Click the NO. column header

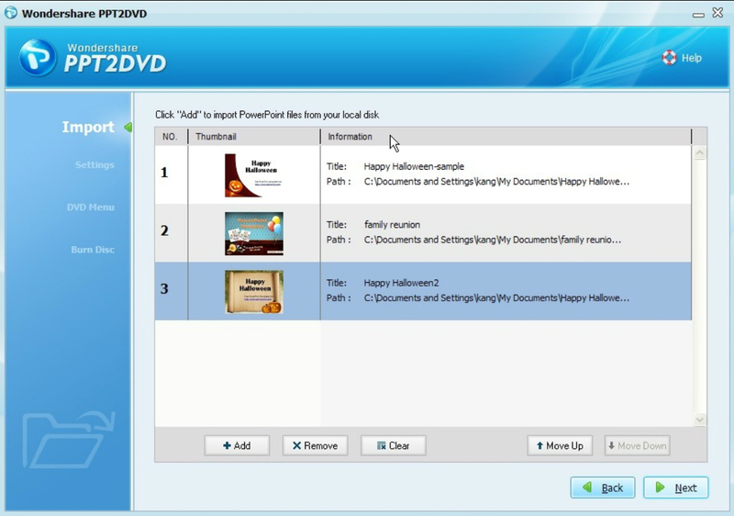(170, 136)
